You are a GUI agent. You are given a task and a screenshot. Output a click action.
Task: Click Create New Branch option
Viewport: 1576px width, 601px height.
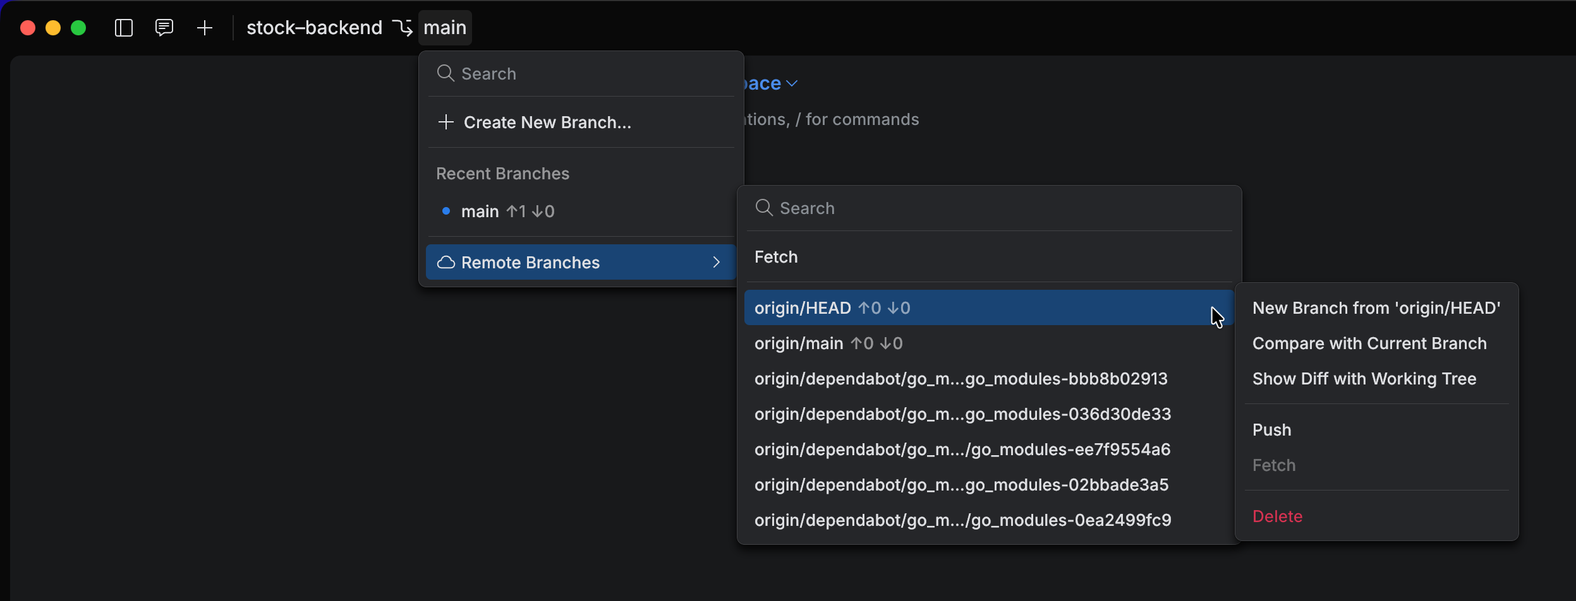tap(547, 122)
